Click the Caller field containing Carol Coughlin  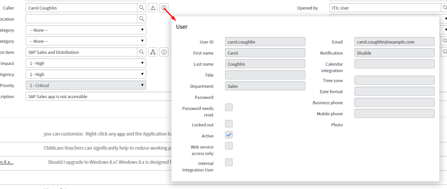81,8
